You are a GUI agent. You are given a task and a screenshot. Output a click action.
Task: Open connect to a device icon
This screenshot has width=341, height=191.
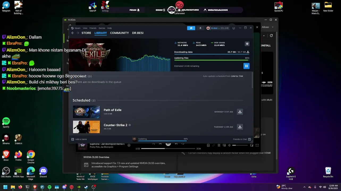[224, 145]
